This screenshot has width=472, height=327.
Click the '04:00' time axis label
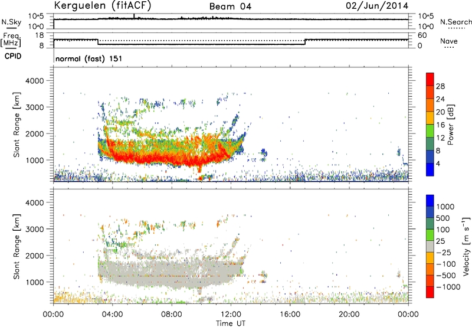(112, 315)
